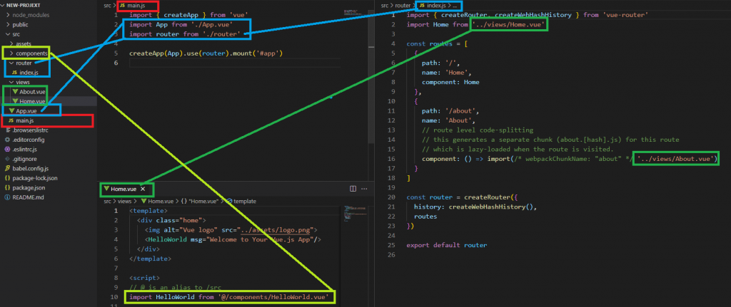Viewport: 731px width, 307px height.
Task: Click the '@/components/HelloWorld.vue' import path
Action: (x=274, y=297)
